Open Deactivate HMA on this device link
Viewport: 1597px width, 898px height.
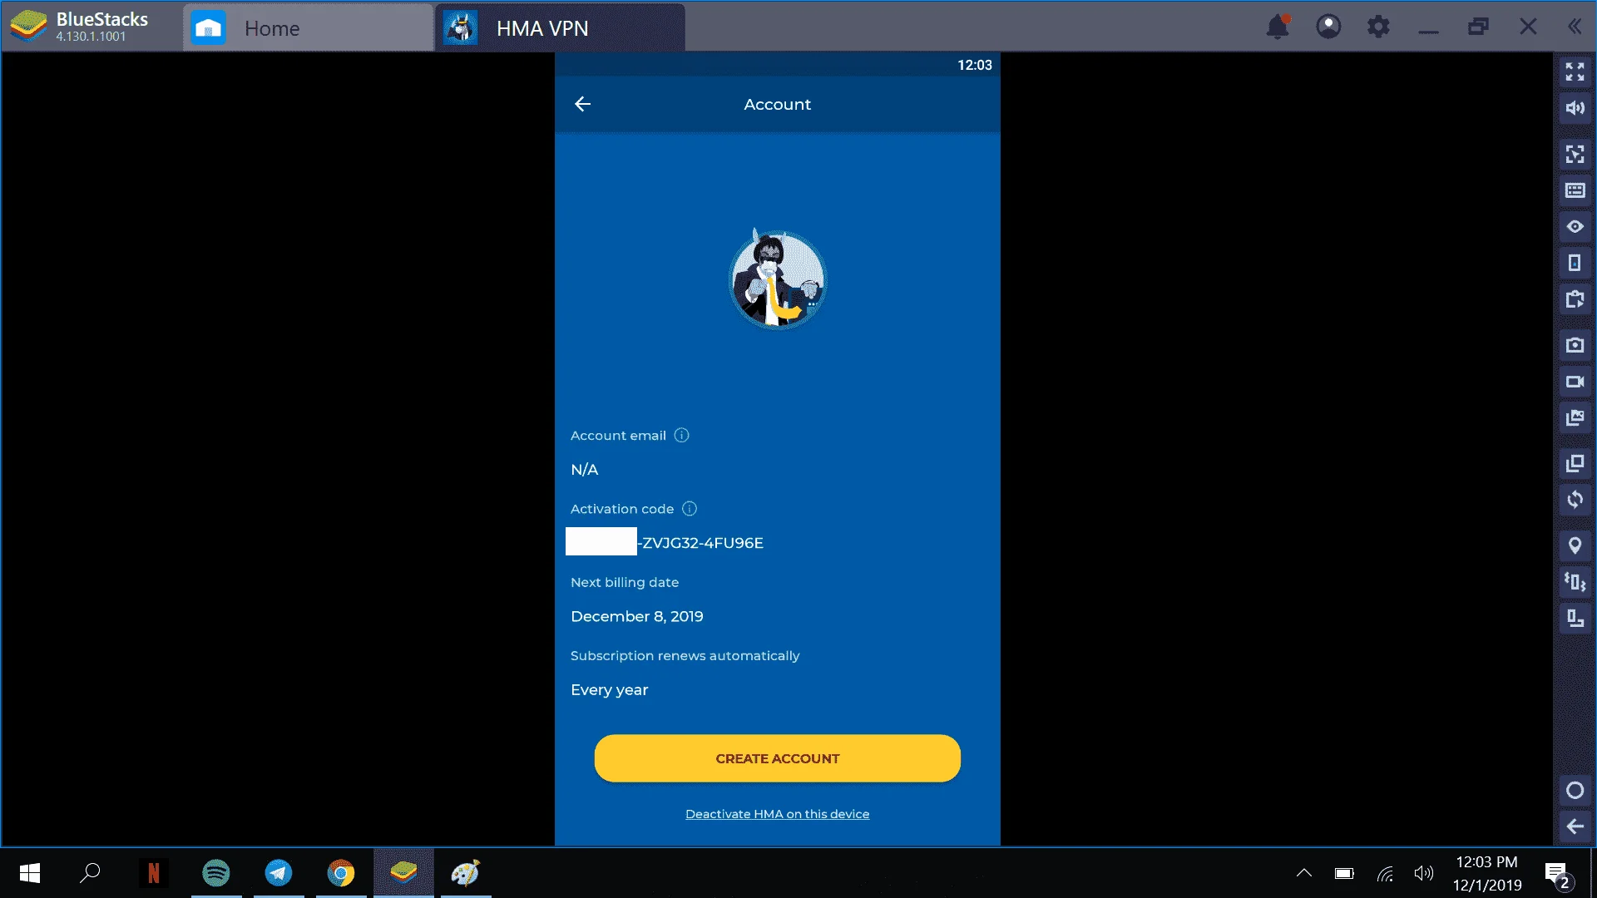(777, 814)
